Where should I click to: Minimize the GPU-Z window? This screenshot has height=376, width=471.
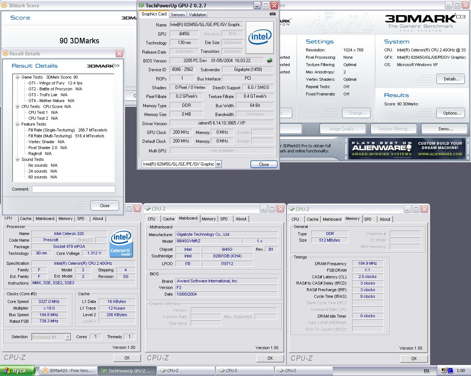(257, 5)
